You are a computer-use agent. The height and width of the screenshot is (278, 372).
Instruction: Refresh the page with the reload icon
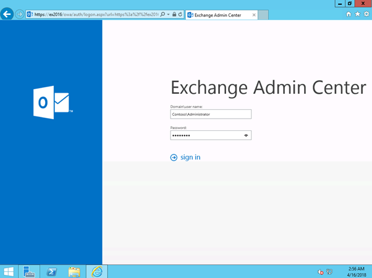(x=180, y=14)
